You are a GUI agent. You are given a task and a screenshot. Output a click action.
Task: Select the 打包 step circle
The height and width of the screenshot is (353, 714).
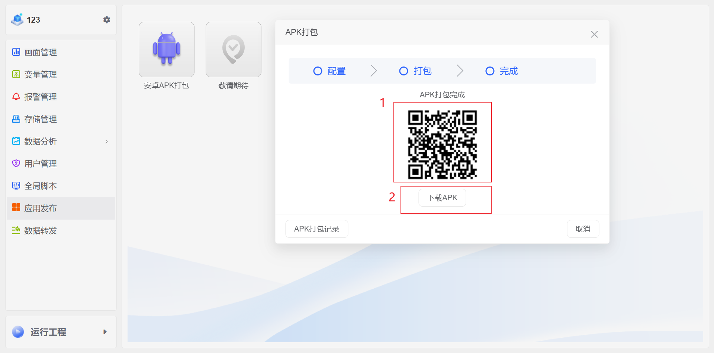click(x=403, y=71)
